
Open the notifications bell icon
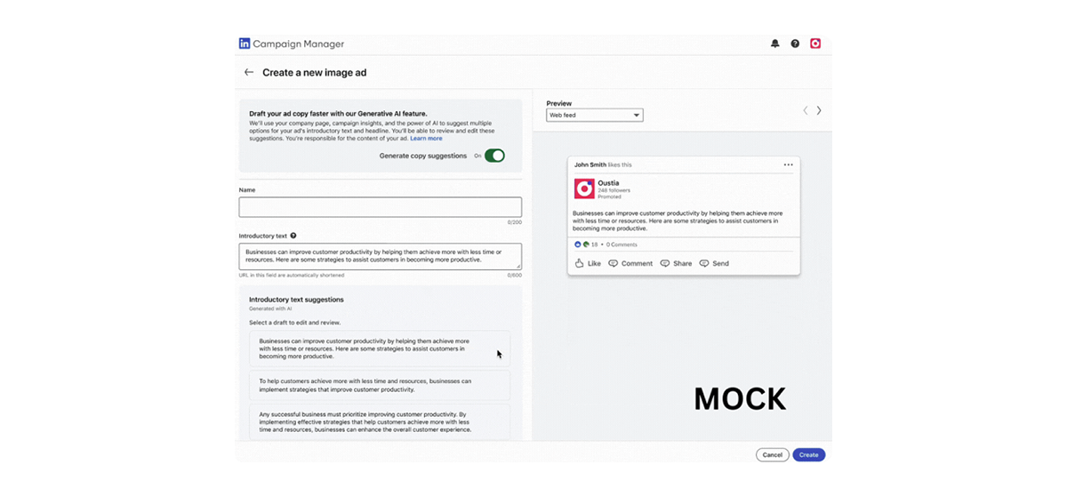click(775, 44)
